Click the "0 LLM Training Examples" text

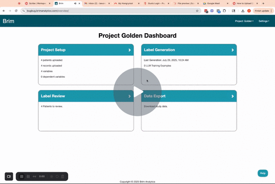click(x=158, y=65)
